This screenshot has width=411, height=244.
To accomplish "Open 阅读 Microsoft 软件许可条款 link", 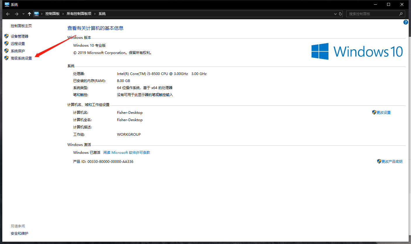I will pos(127,153).
